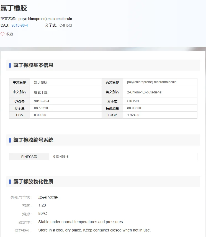The image size is (206, 237).
Task: Click the table label cell 英文名称
Action: [112, 82]
